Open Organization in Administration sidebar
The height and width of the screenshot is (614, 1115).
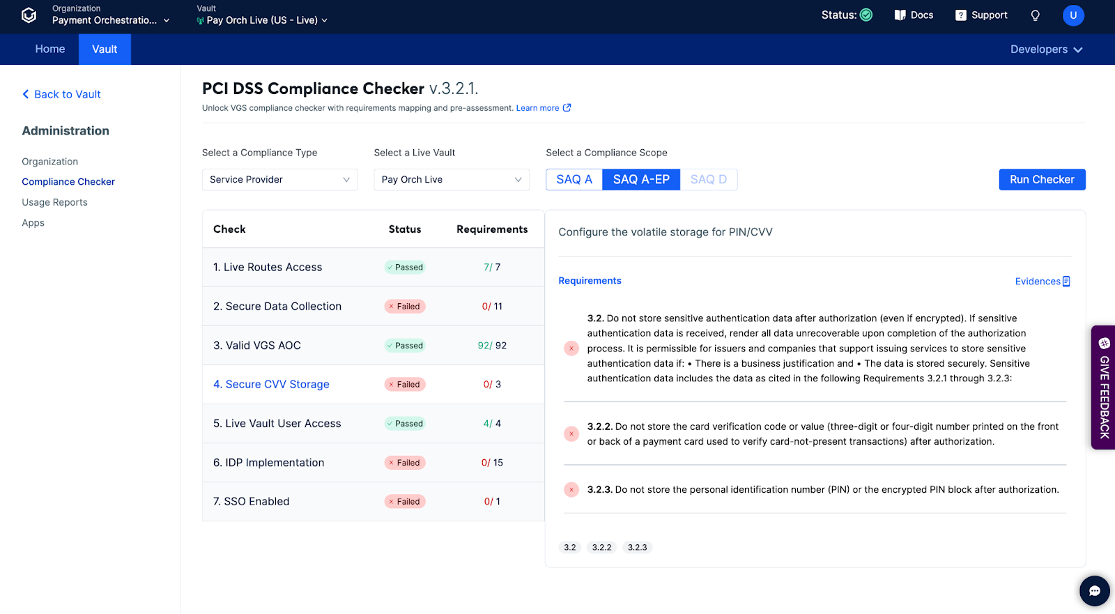[x=50, y=162]
